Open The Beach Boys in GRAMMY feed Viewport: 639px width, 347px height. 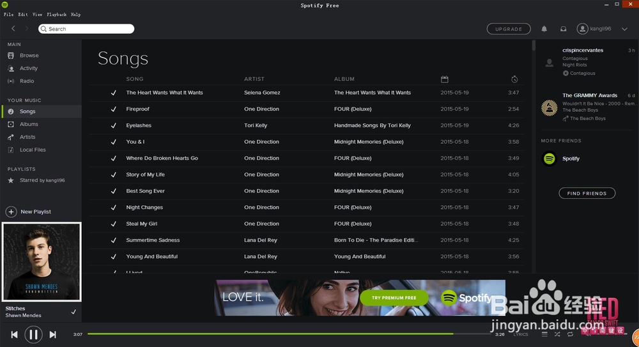click(580, 110)
